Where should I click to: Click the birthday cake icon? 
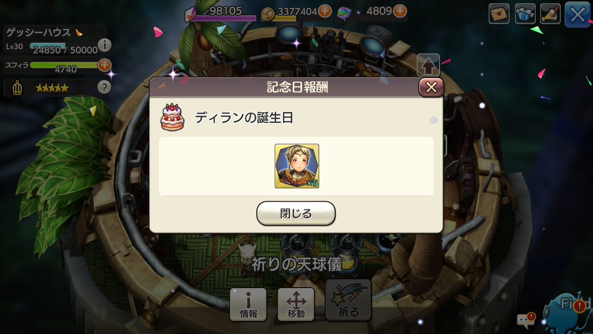point(172,117)
